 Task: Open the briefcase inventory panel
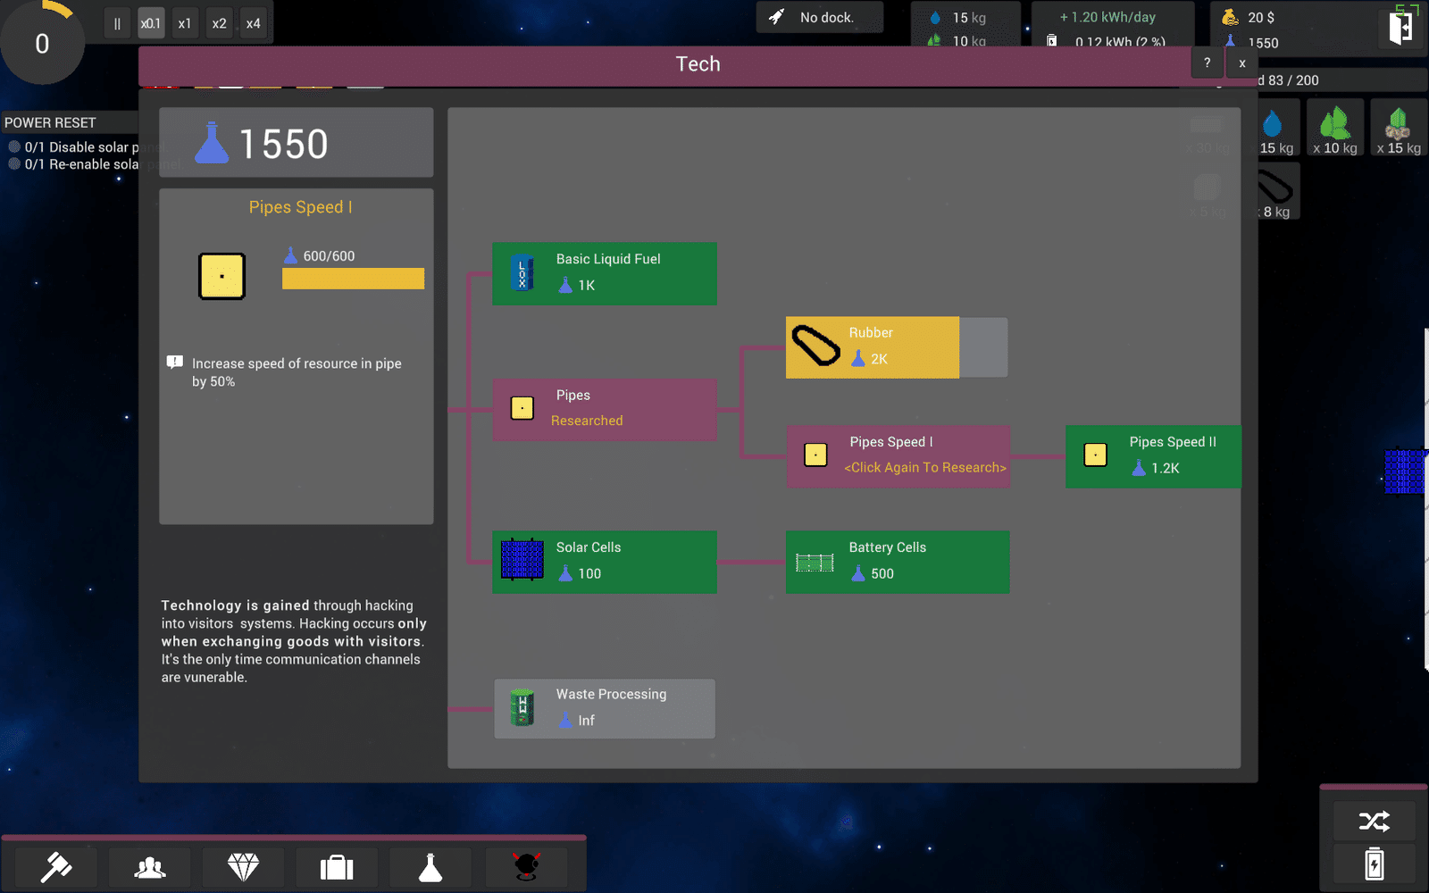tap(337, 866)
